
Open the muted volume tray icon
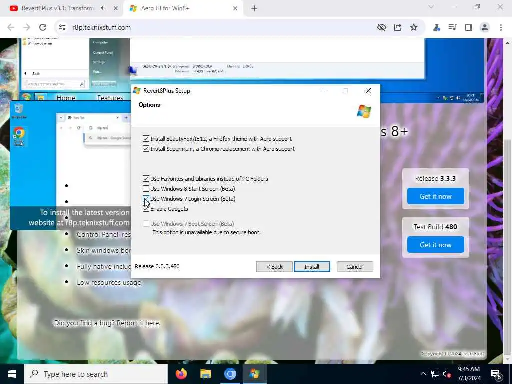pos(447,374)
